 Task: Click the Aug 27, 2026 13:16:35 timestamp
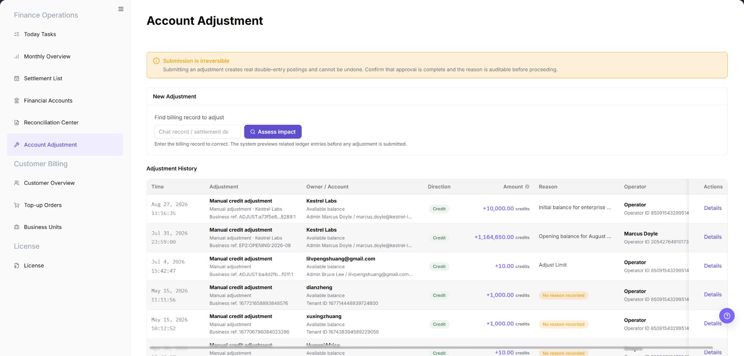tap(169, 209)
